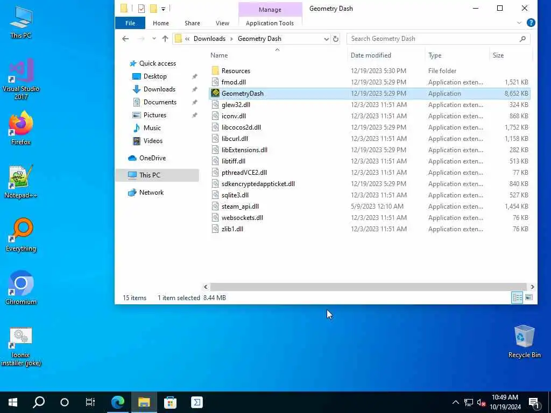551x413 pixels.
Task: Open the Application Tools tab
Action: 270,23
